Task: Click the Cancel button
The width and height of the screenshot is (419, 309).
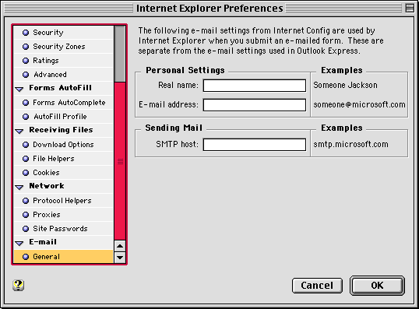Action: click(317, 286)
